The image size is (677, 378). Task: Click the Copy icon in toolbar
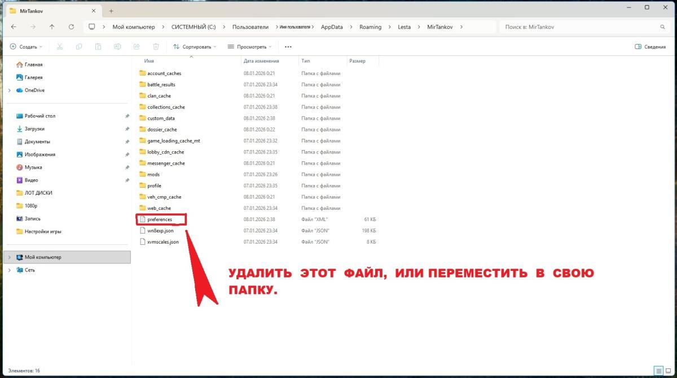point(79,47)
